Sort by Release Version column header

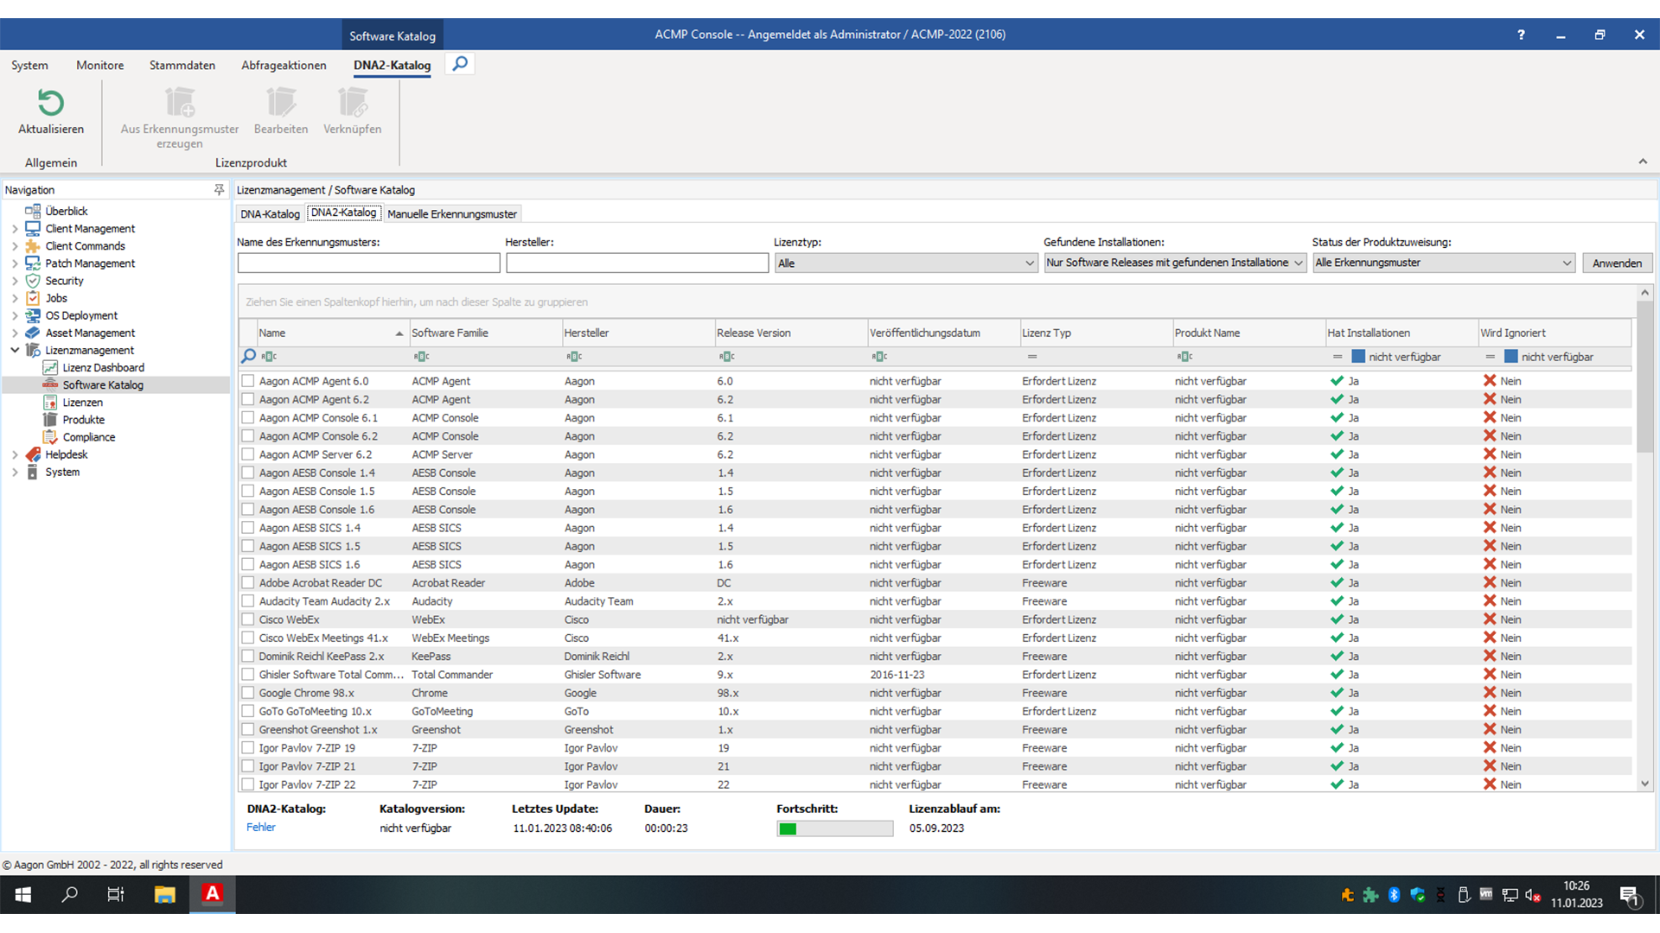click(x=790, y=333)
